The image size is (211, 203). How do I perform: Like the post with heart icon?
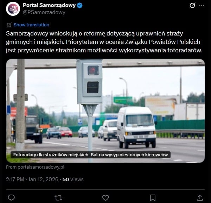(x=105, y=198)
